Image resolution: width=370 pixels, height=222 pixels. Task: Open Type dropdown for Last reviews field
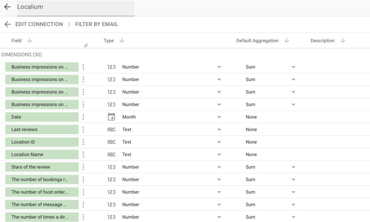click(x=219, y=130)
